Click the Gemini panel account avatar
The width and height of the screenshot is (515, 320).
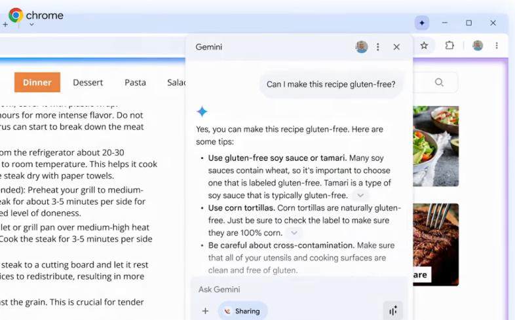point(362,47)
